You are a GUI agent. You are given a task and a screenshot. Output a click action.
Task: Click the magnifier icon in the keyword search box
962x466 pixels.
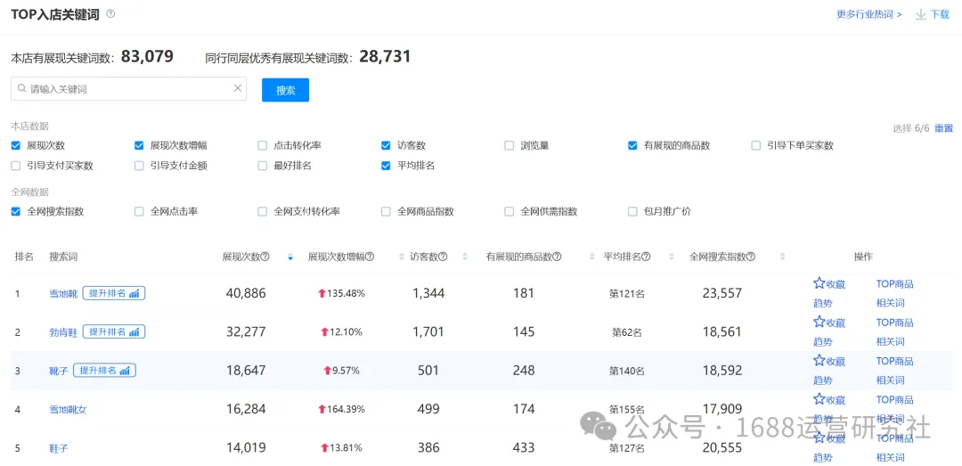tap(22, 88)
